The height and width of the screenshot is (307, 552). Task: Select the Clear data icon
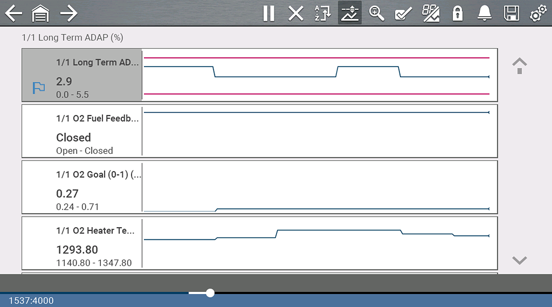(296, 13)
